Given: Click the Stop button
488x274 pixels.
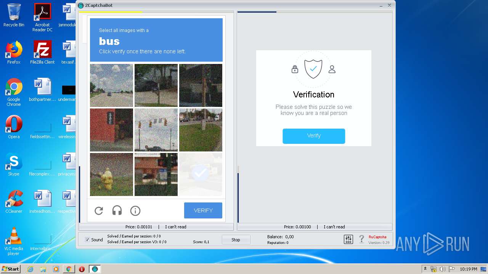Looking at the screenshot, I should (236, 240).
